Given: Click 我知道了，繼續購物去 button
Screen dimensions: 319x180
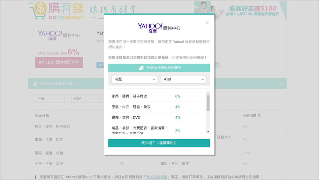Looking at the screenshot, I should click(159, 143).
